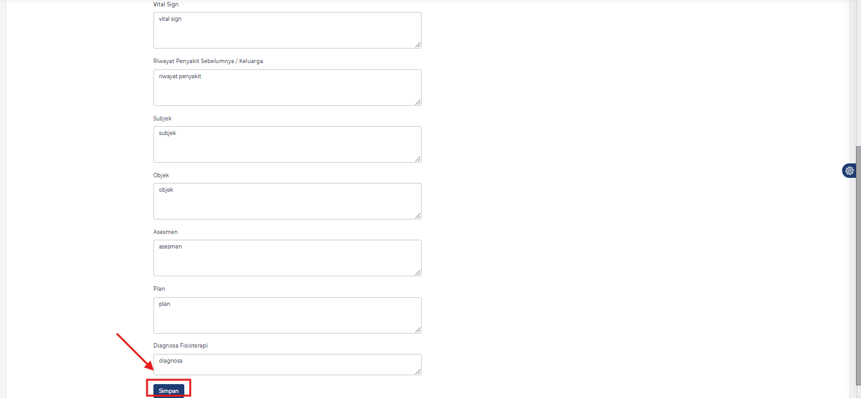Screen dimensions: 861x398
Task: Click the Diagnosa Fisioterapi textarea resize handle
Action: 418,372
